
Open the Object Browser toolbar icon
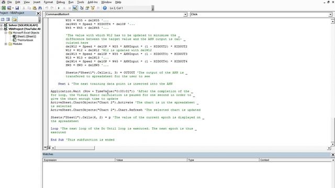point(93,8)
